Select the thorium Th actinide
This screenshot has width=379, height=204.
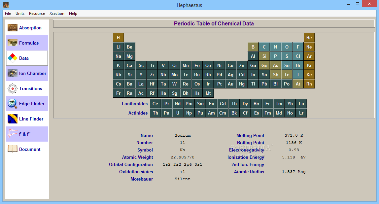click(155, 113)
